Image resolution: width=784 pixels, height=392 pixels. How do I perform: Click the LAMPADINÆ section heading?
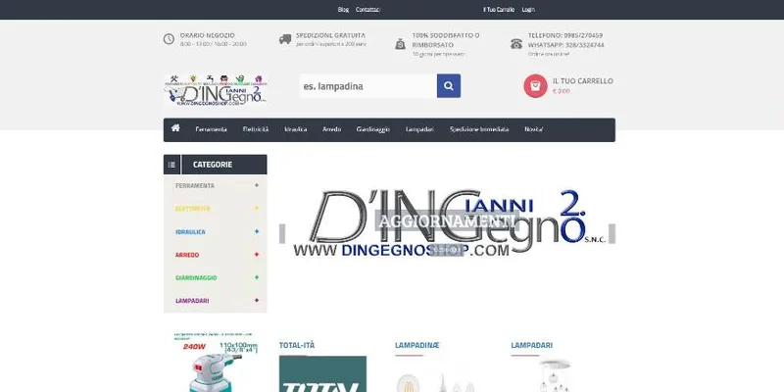(x=417, y=345)
